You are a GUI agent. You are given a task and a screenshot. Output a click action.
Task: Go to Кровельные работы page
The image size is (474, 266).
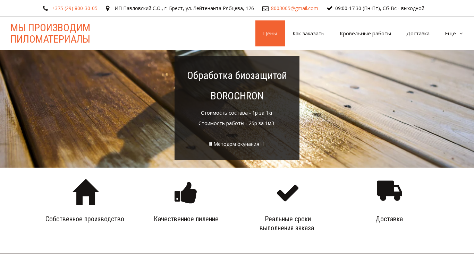(365, 34)
